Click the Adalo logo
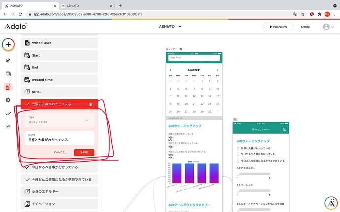Image resolution: width=340 pixels, height=212 pixels. 16,26
